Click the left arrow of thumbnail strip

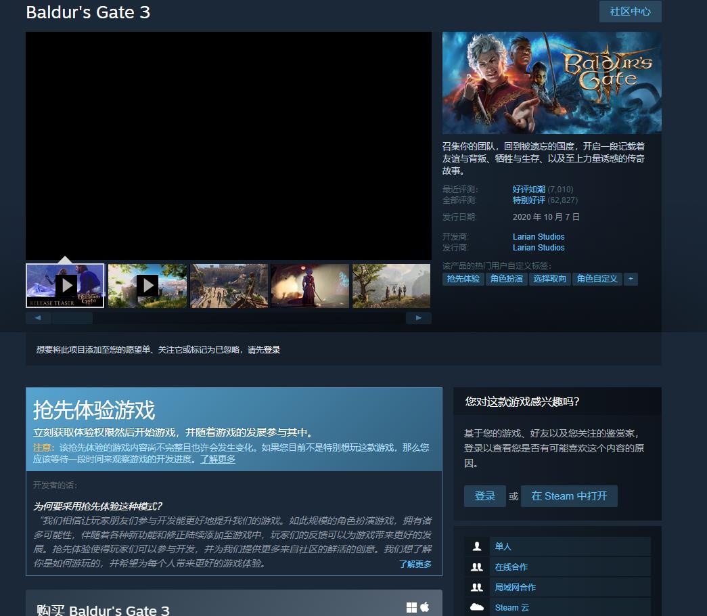coord(38,317)
